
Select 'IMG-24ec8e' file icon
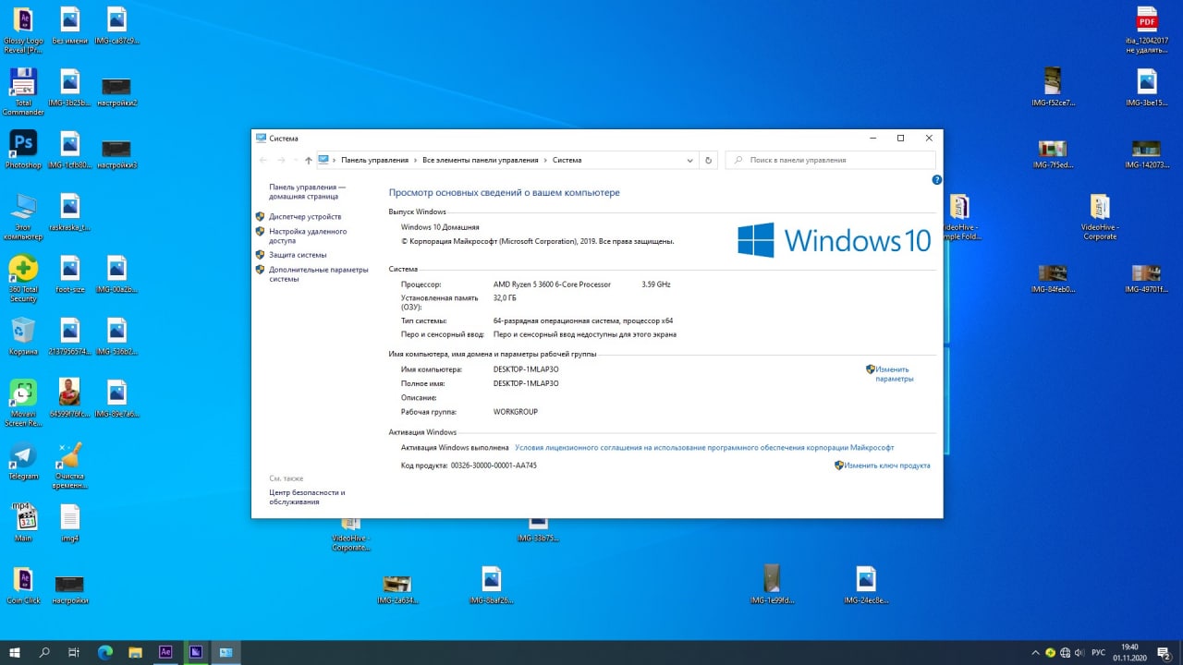coord(865,584)
